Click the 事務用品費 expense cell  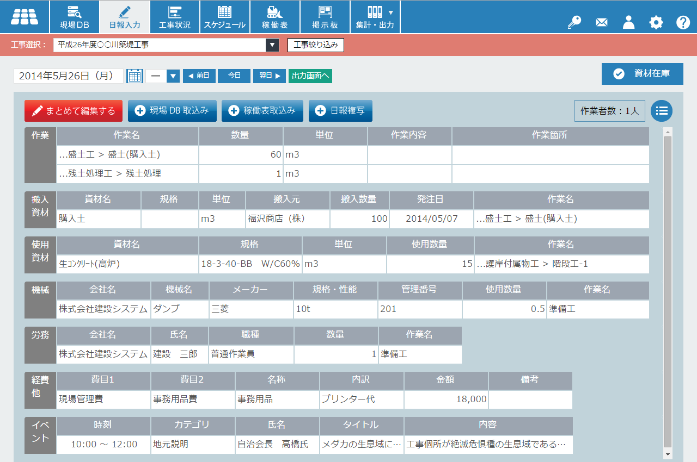[193, 399]
